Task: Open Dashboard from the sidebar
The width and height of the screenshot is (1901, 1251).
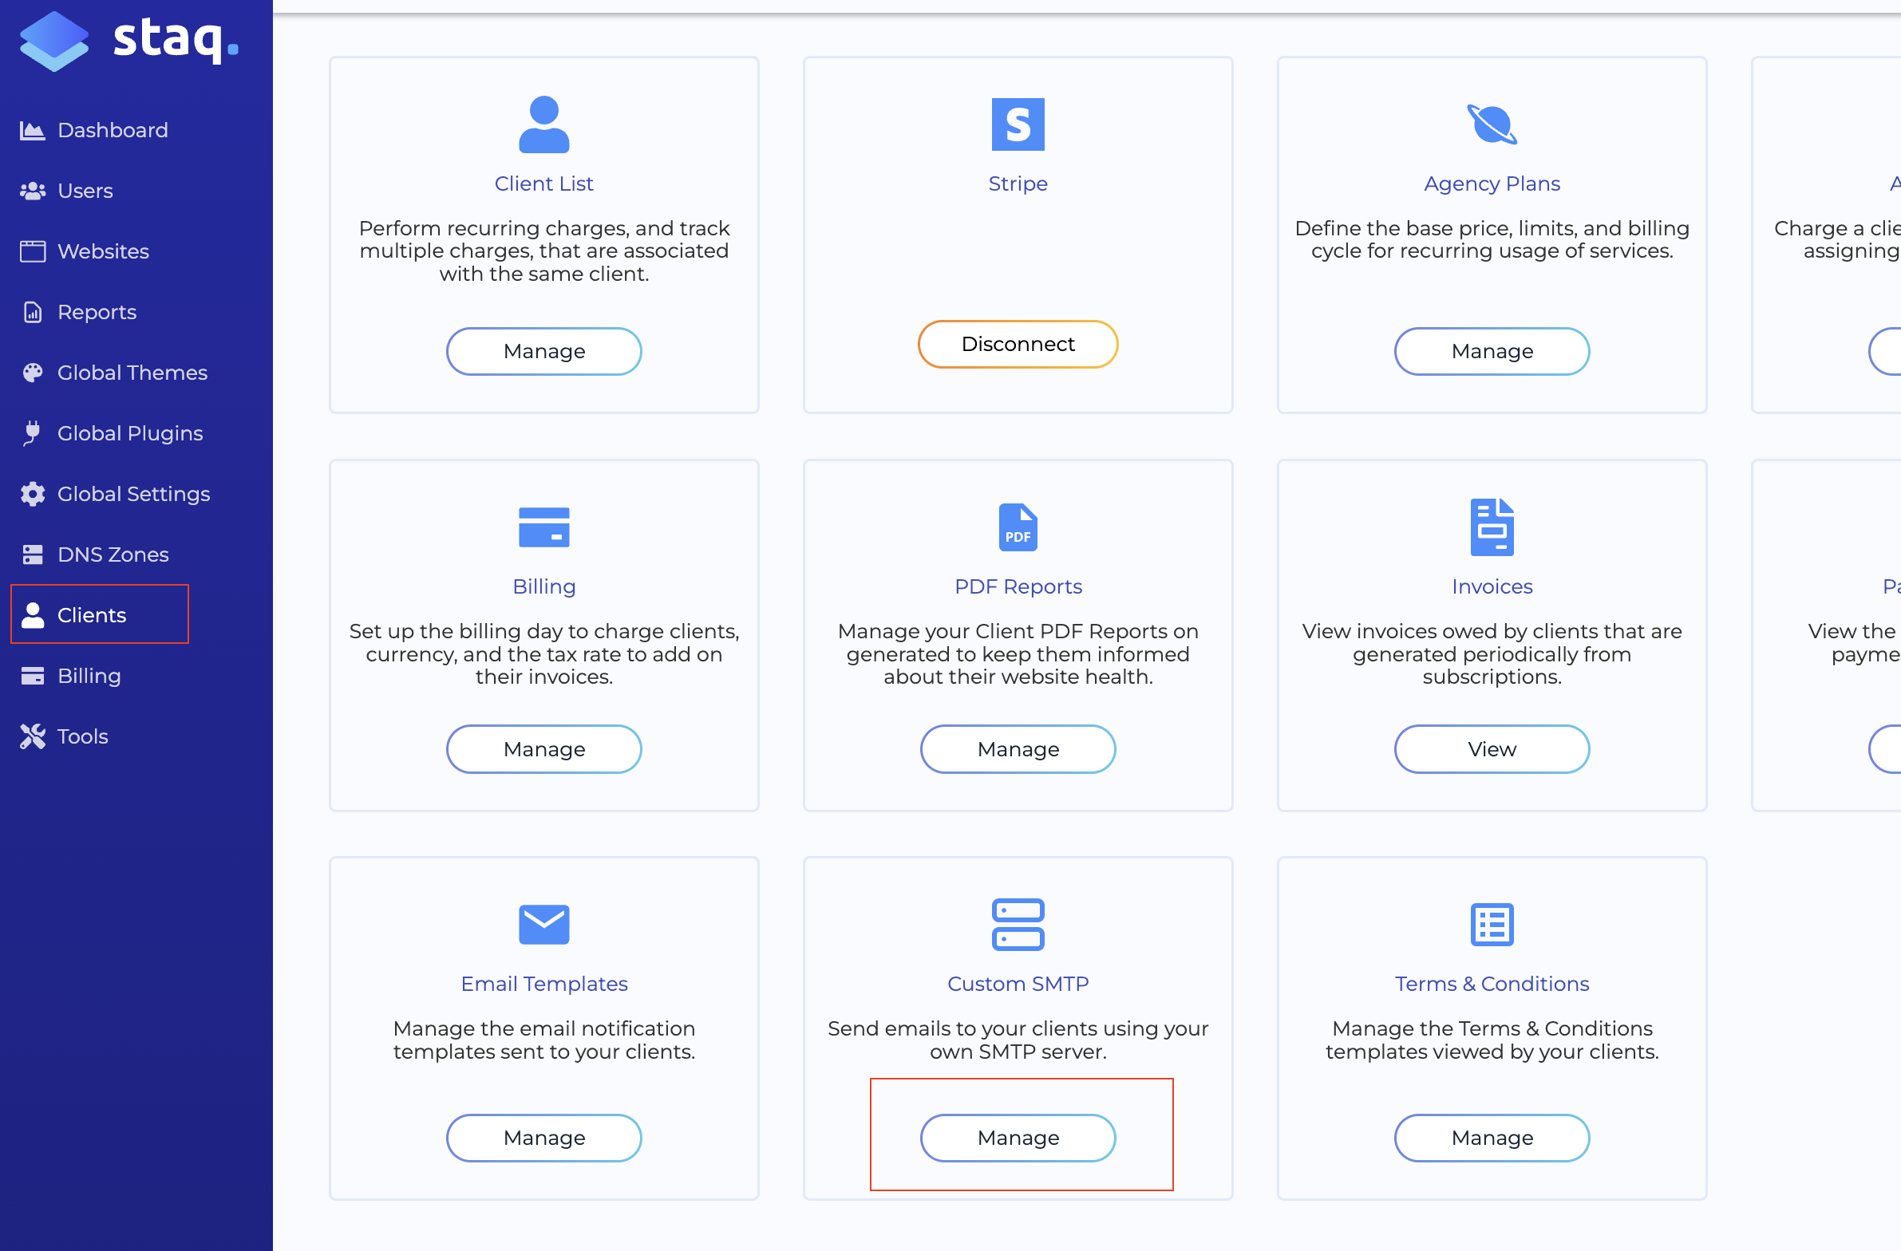Action: coord(112,130)
